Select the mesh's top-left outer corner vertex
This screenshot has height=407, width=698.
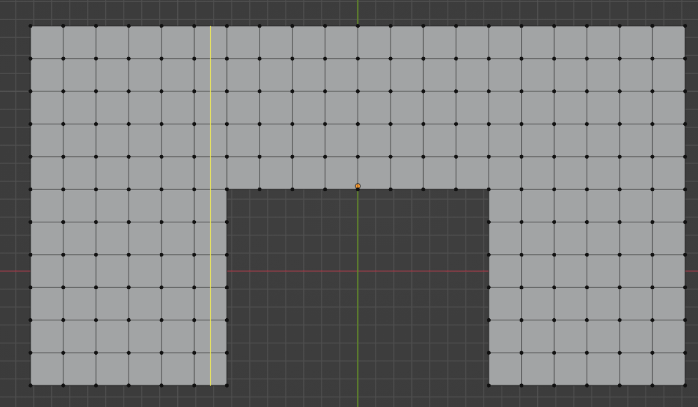[x=31, y=26]
